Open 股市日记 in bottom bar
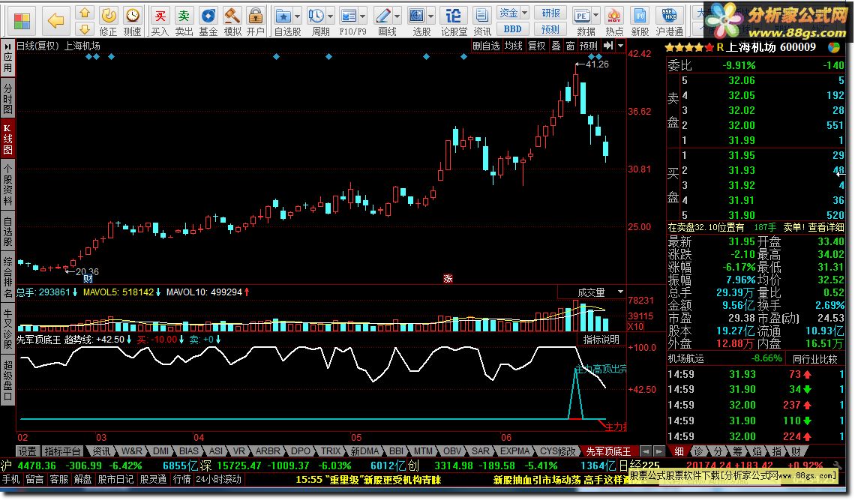 pos(116,479)
